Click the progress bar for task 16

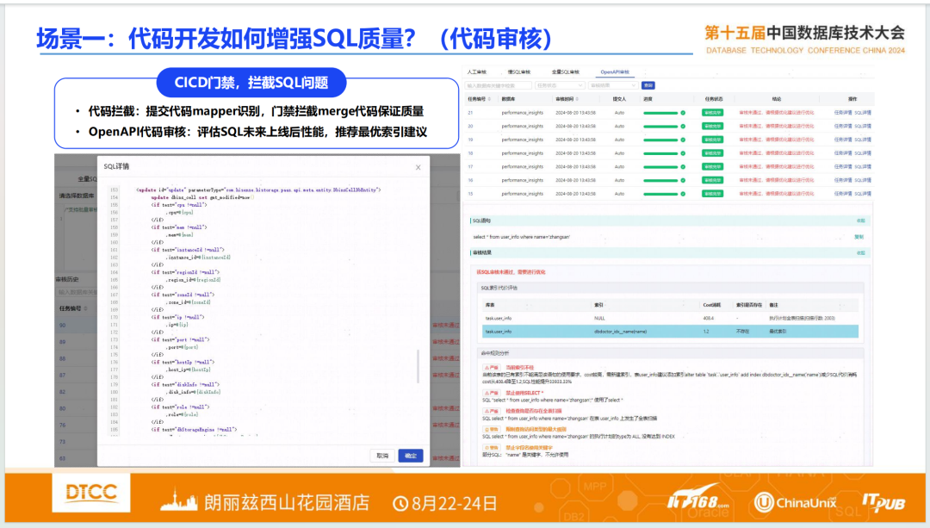pos(660,180)
